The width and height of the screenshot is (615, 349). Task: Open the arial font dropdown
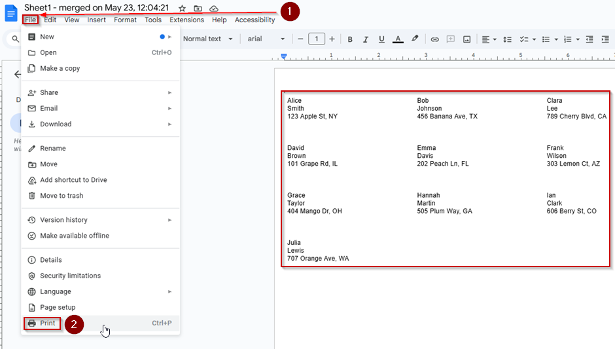[x=266, y=39]
